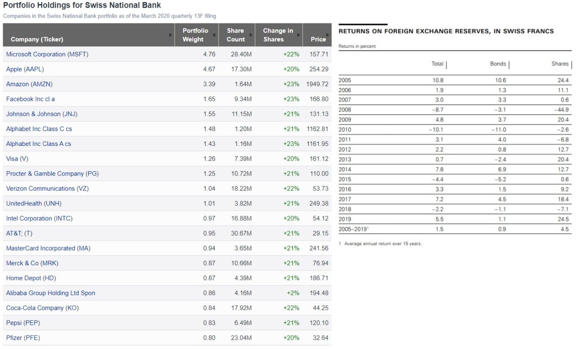Select UnitedHealth price 249.38

point(319,203)
